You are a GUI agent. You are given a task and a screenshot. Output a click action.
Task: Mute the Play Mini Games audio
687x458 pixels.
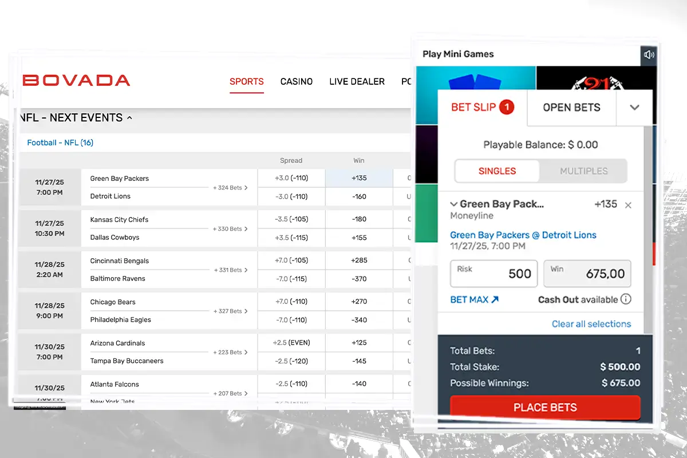coord(649,54)
